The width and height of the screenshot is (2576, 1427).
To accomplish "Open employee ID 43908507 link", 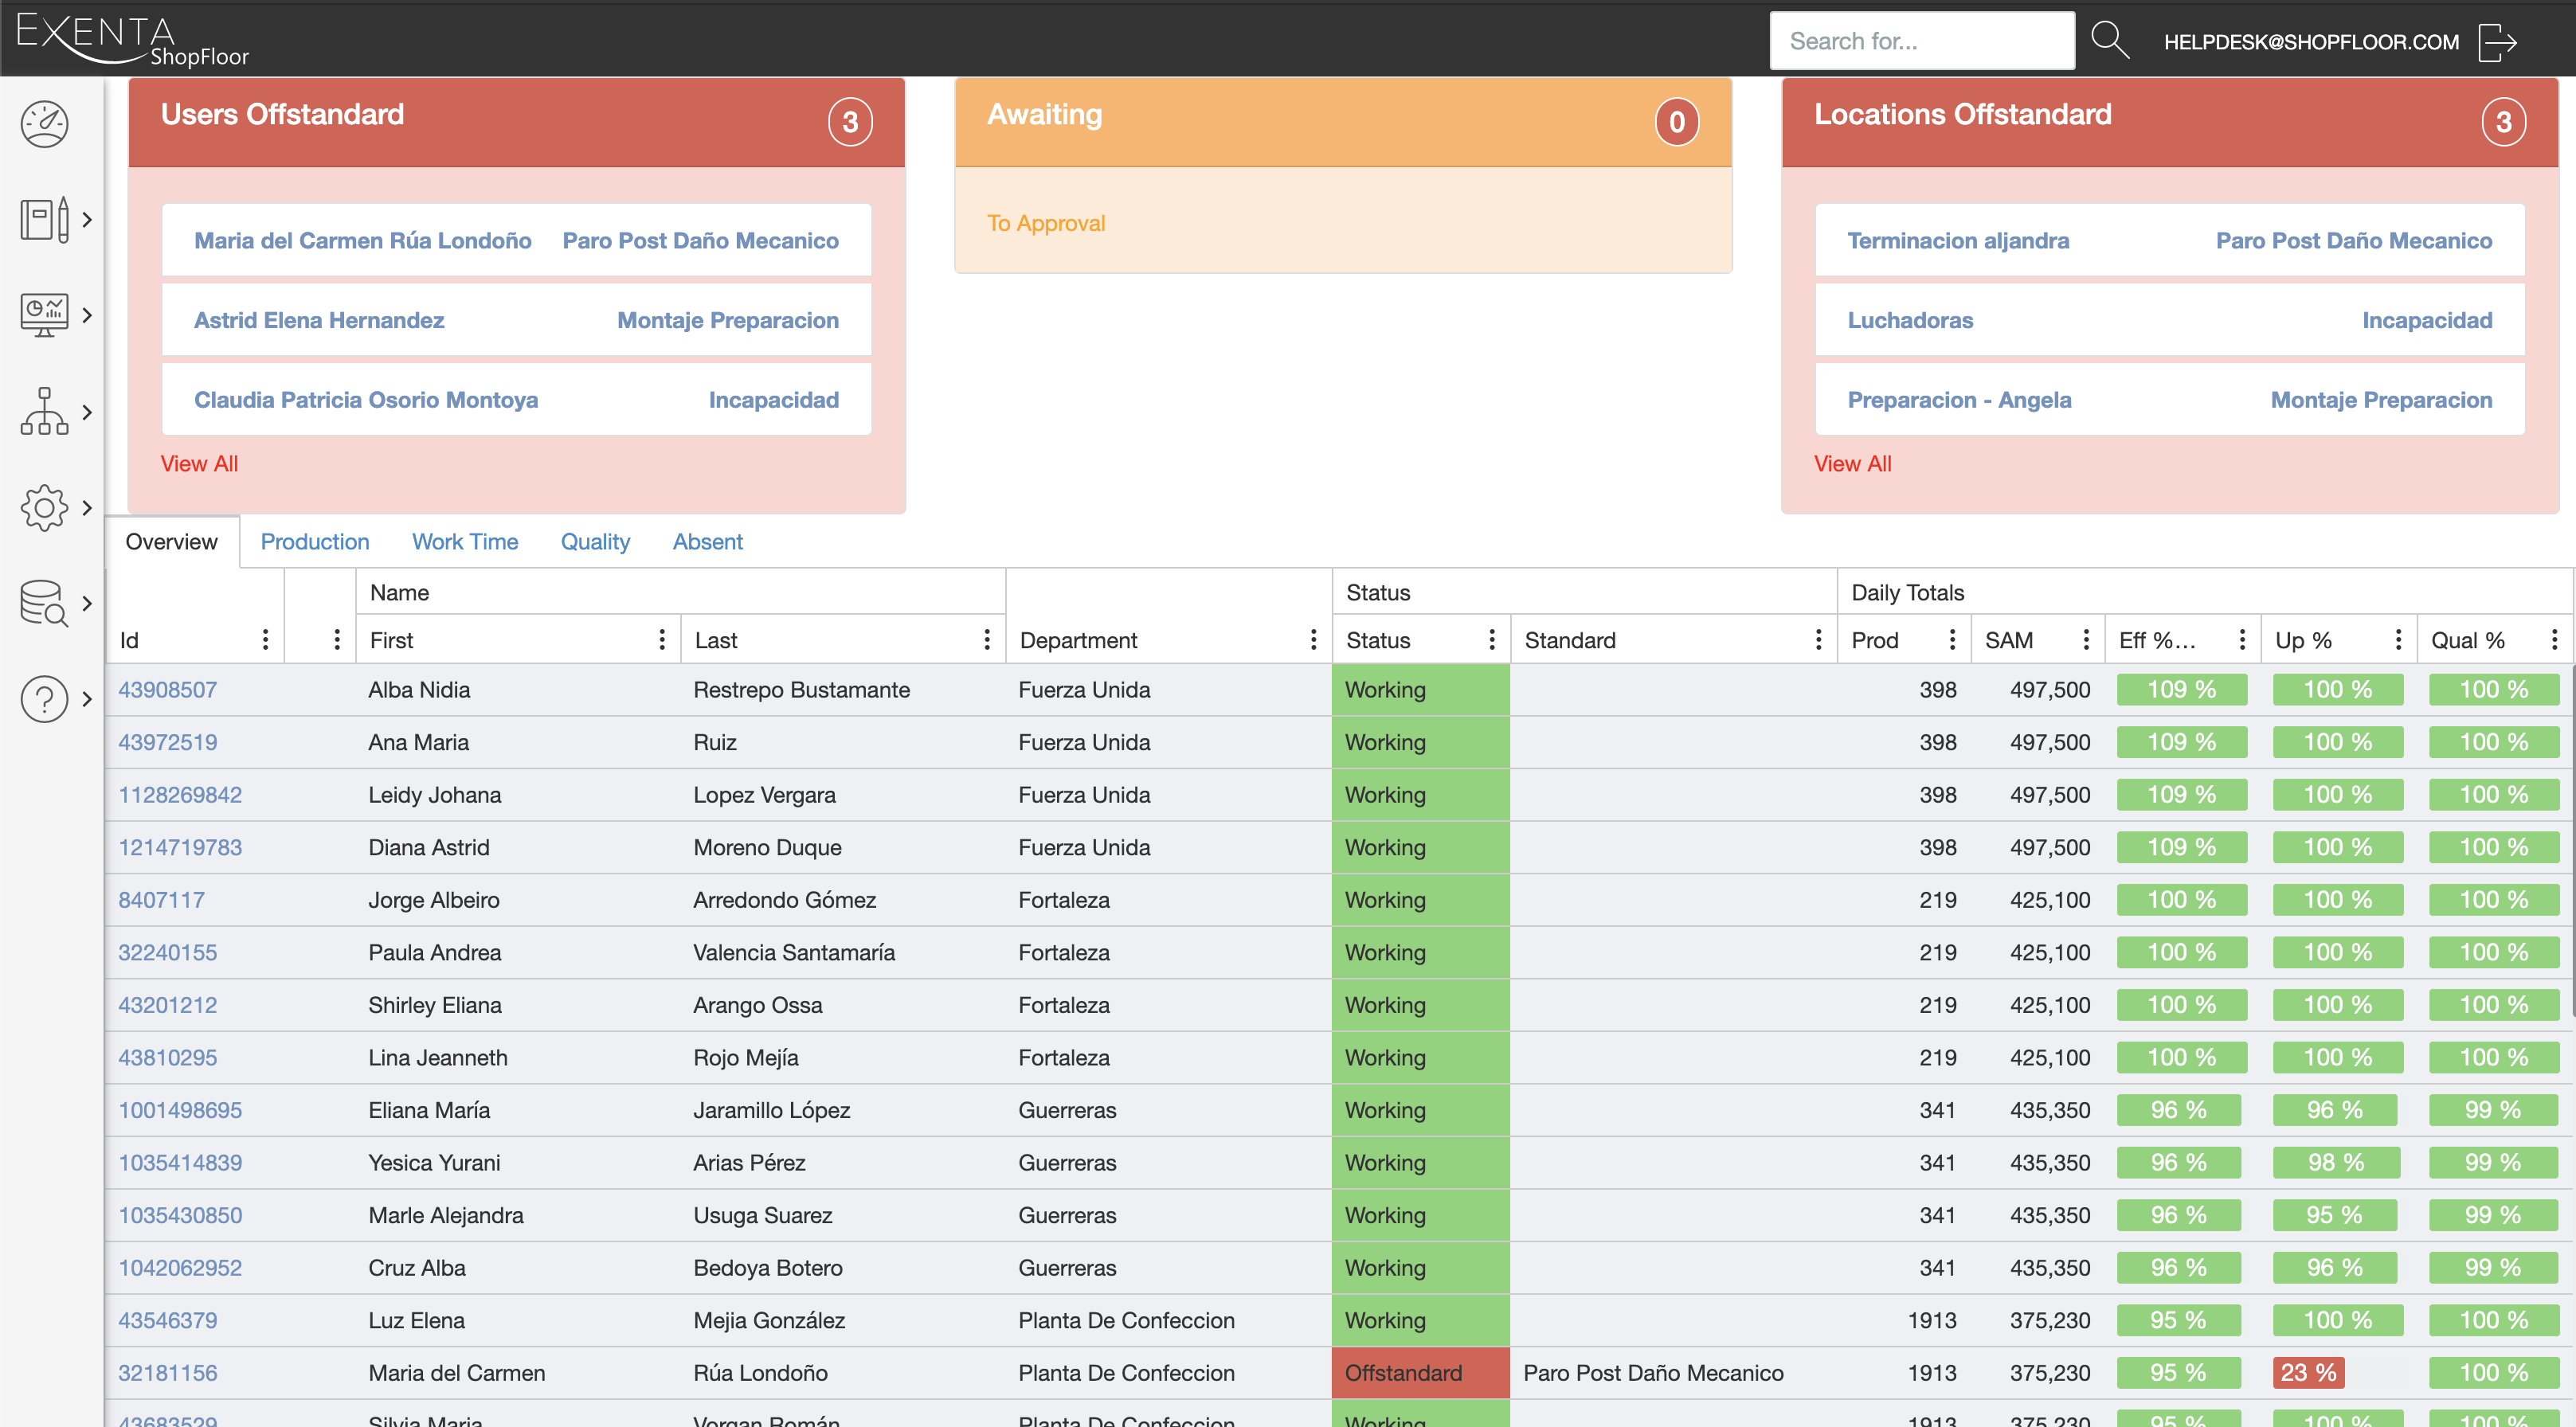I will tap(167, 689).
